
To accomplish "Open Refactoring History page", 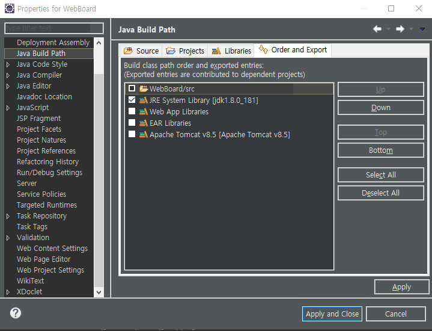I will click(x=47, y=162).
